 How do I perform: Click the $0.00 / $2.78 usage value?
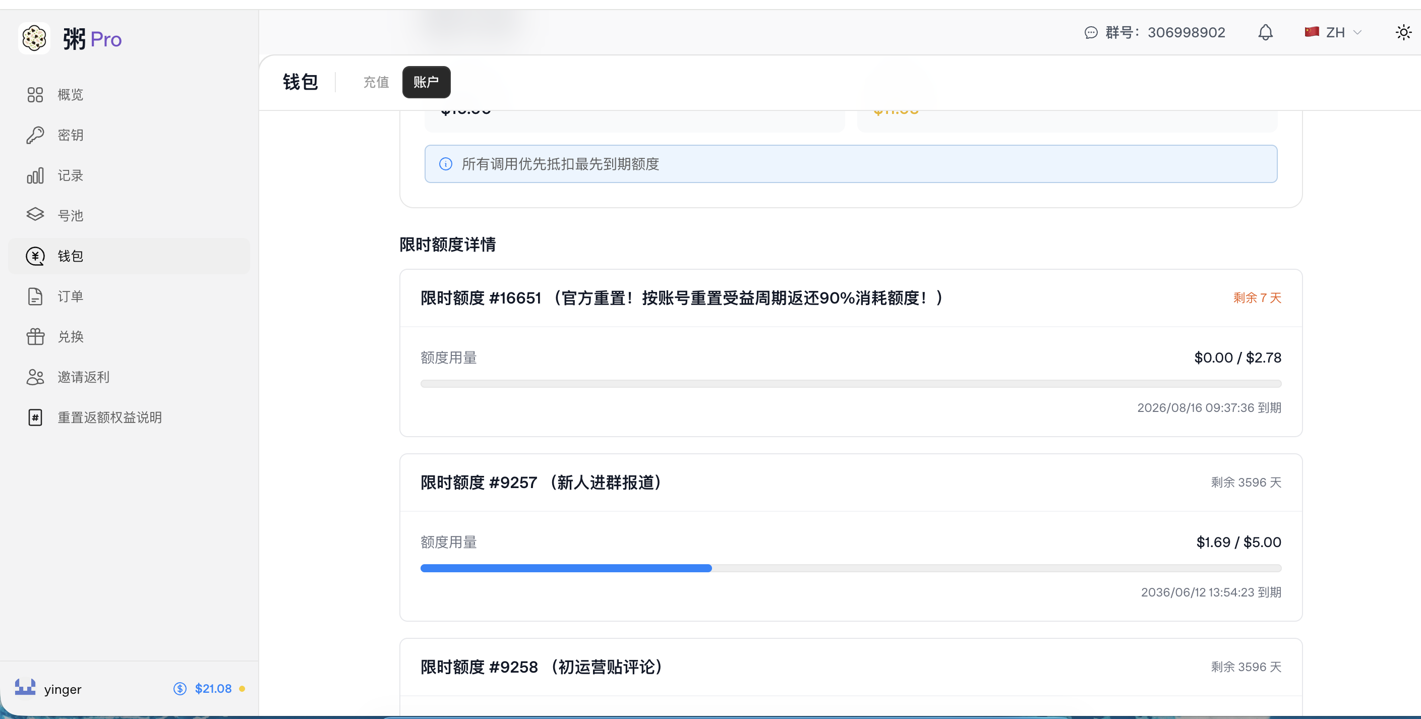(x=1238, y=358)
